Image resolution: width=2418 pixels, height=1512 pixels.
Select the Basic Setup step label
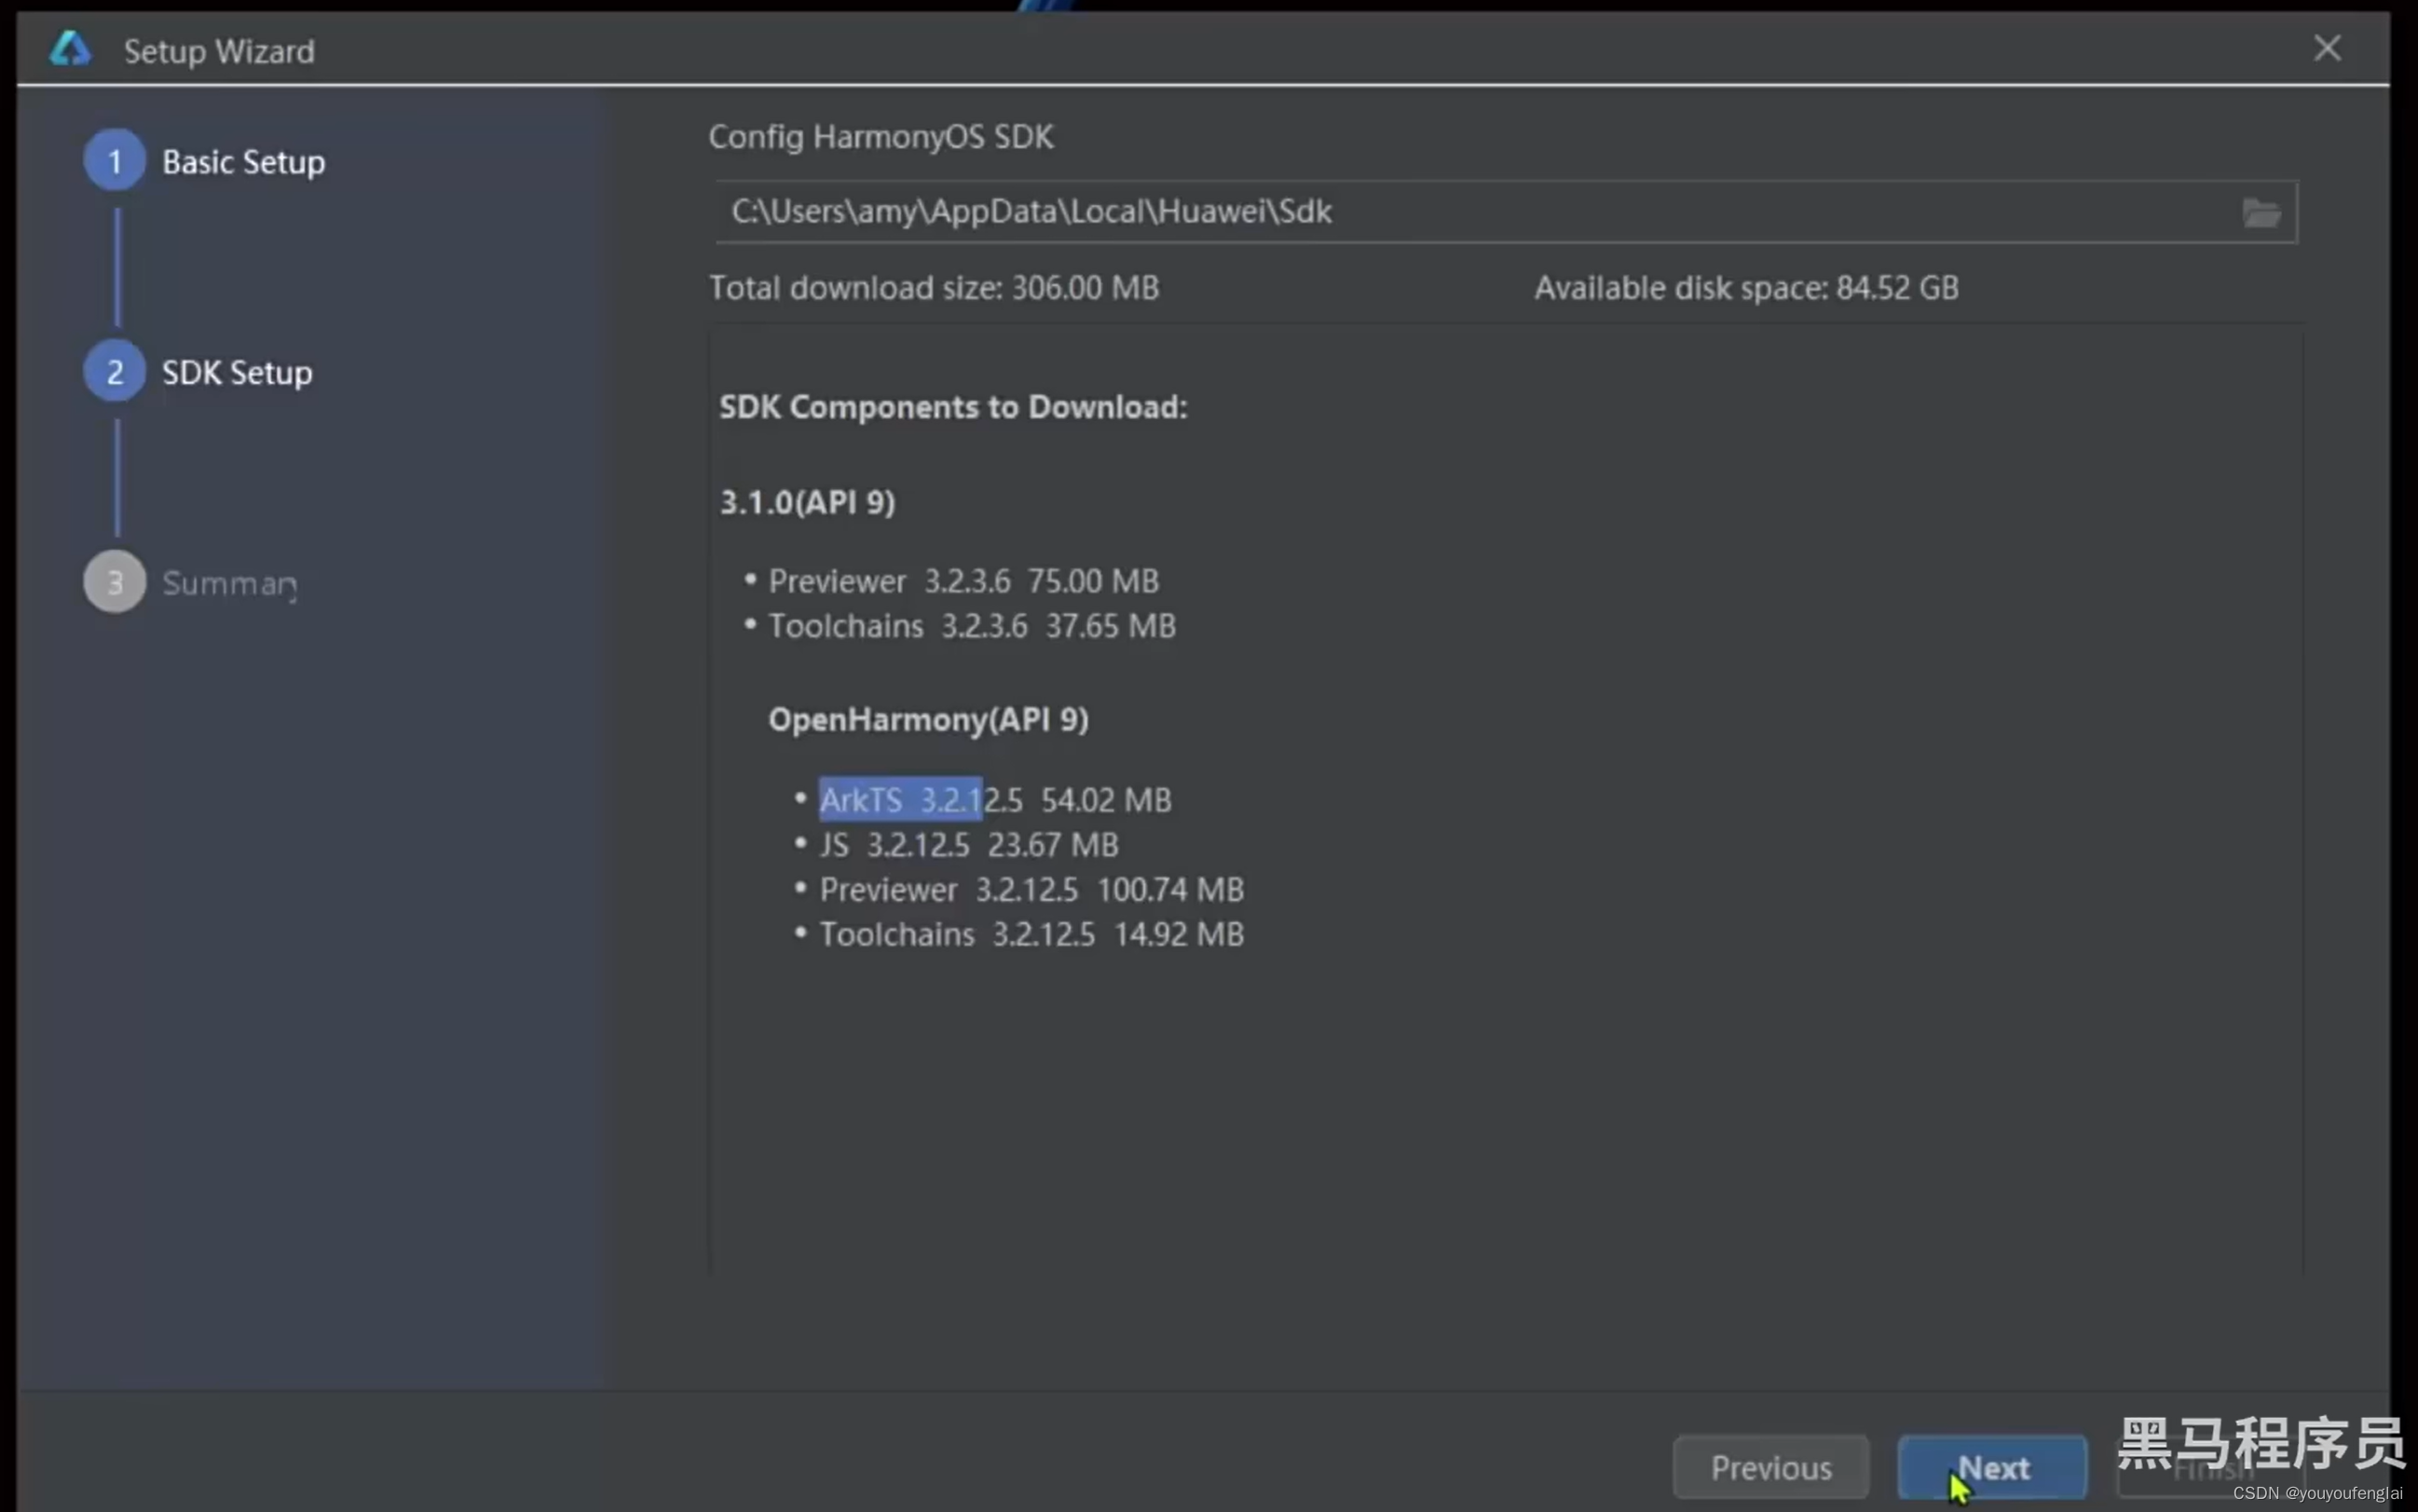243,162
